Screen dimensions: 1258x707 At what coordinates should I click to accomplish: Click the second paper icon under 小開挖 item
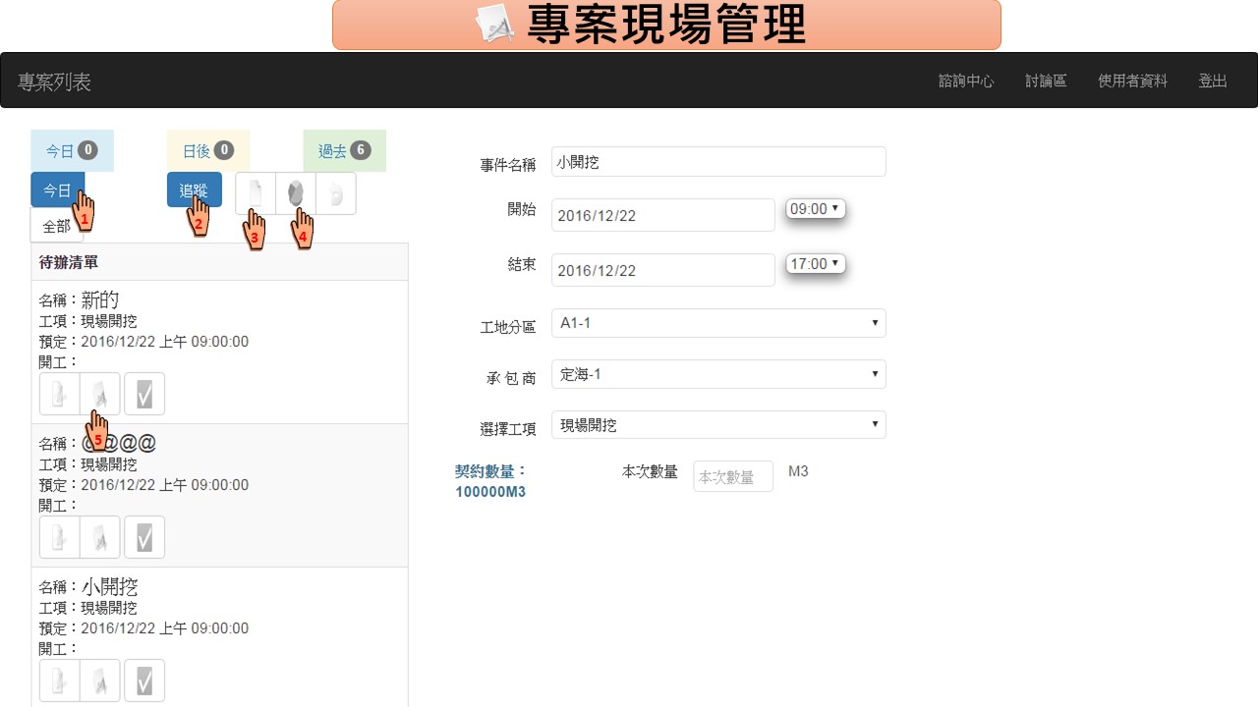(100, 680)
